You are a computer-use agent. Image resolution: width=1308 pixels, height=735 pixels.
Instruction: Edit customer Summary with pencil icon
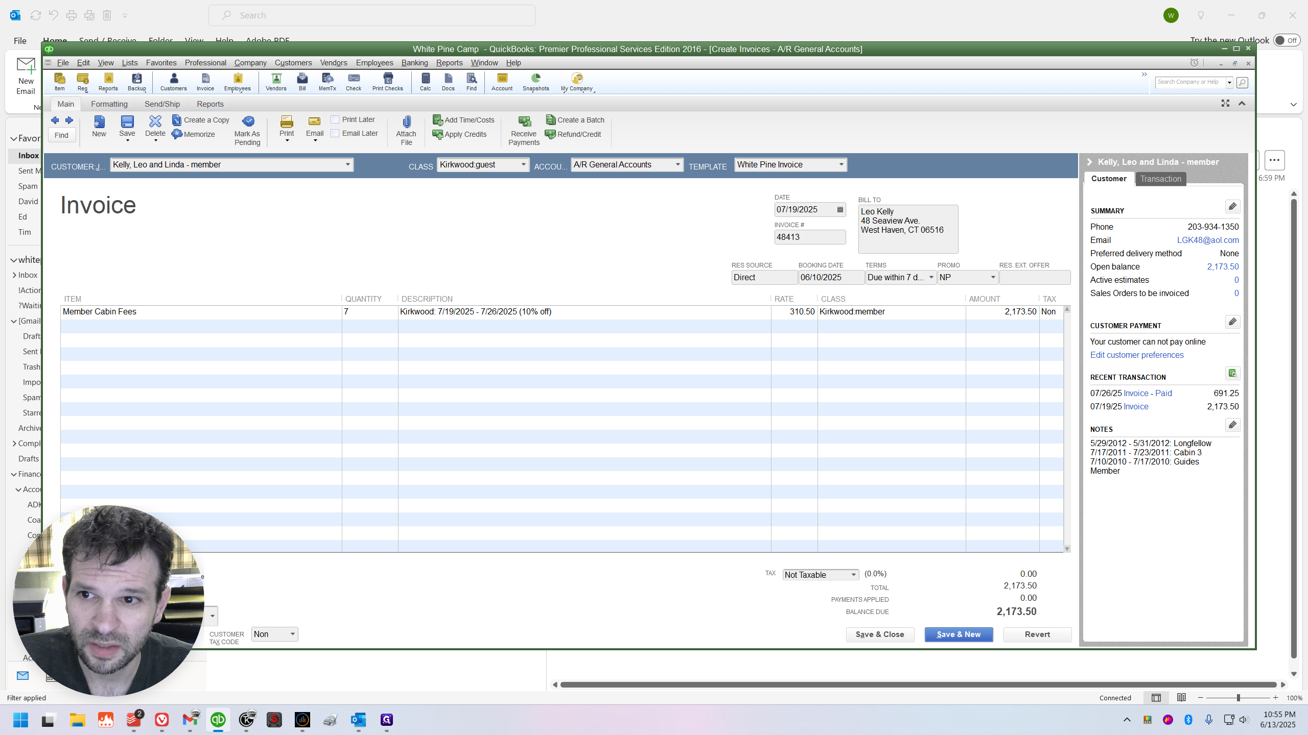point(1232,206)
